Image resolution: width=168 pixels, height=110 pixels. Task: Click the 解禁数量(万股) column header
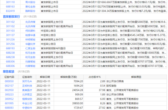coord(69,77)
